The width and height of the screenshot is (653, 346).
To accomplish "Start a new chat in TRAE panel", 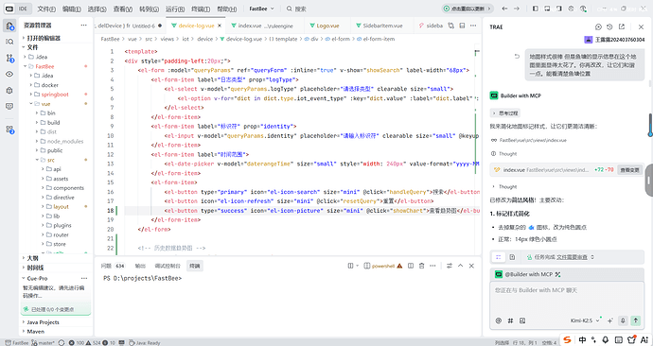I will pos(598,26).
